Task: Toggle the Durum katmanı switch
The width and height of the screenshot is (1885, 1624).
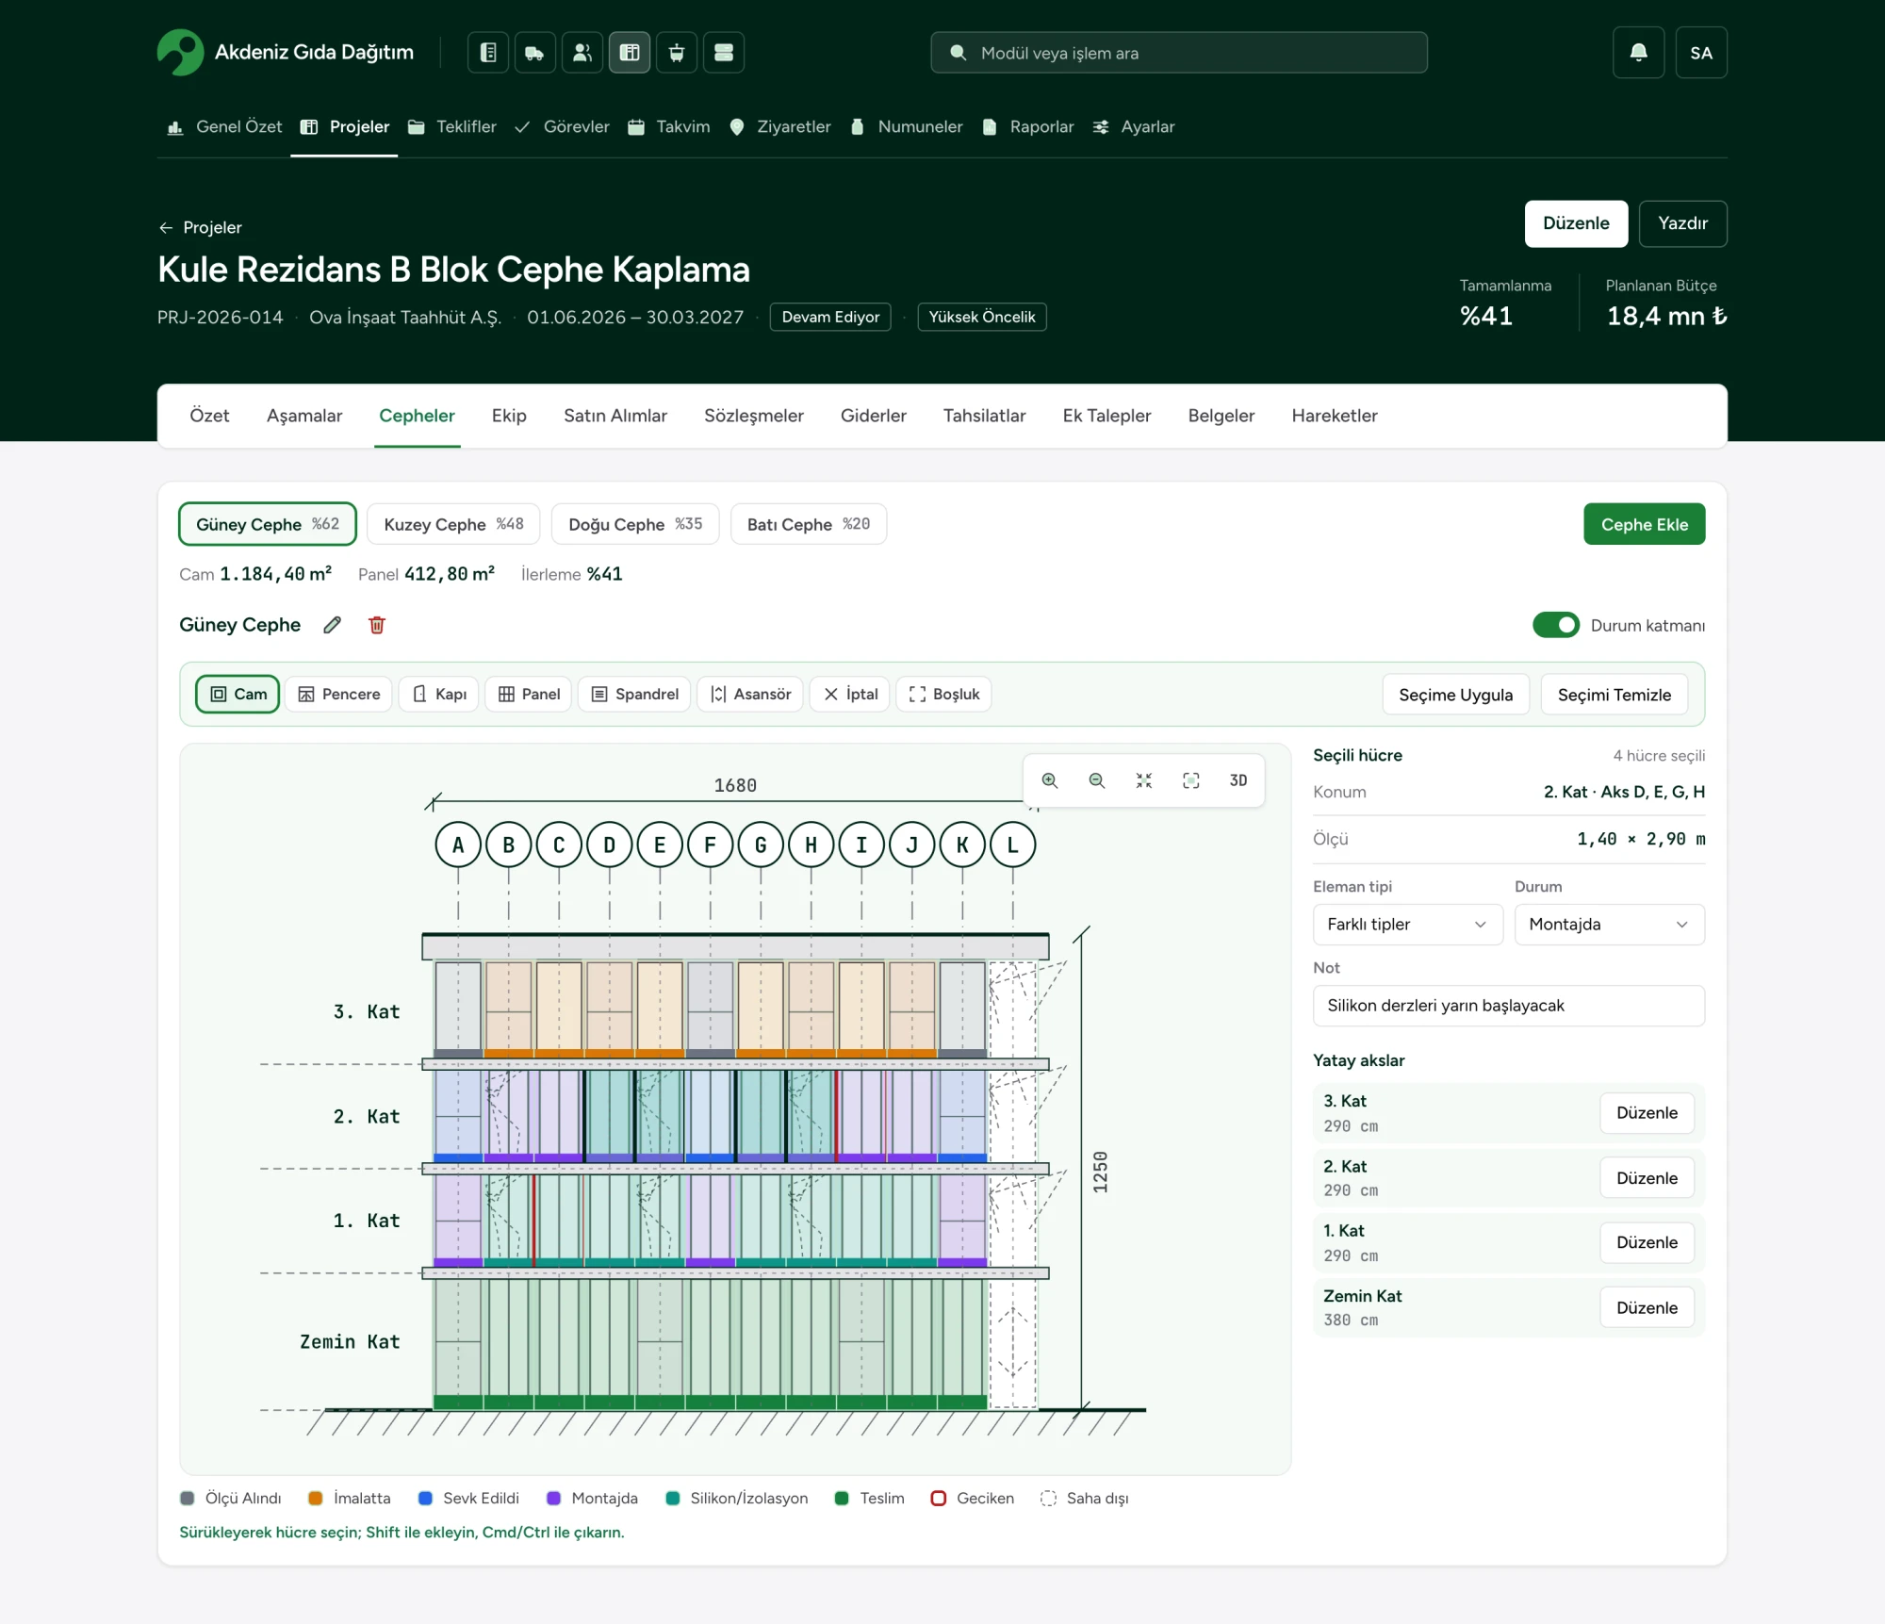Action: pos(1555,625)
